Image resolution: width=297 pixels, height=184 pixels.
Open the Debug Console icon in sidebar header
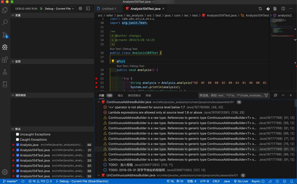88,8
